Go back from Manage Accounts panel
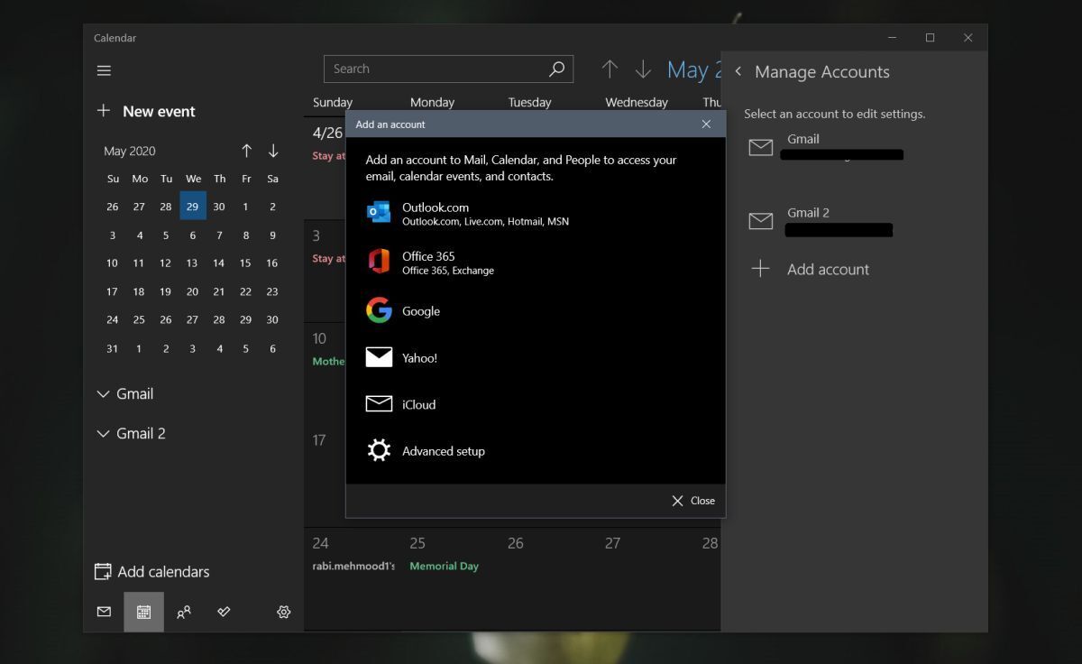The height and width of the screenshot is (664, 1082). point(738,71)
